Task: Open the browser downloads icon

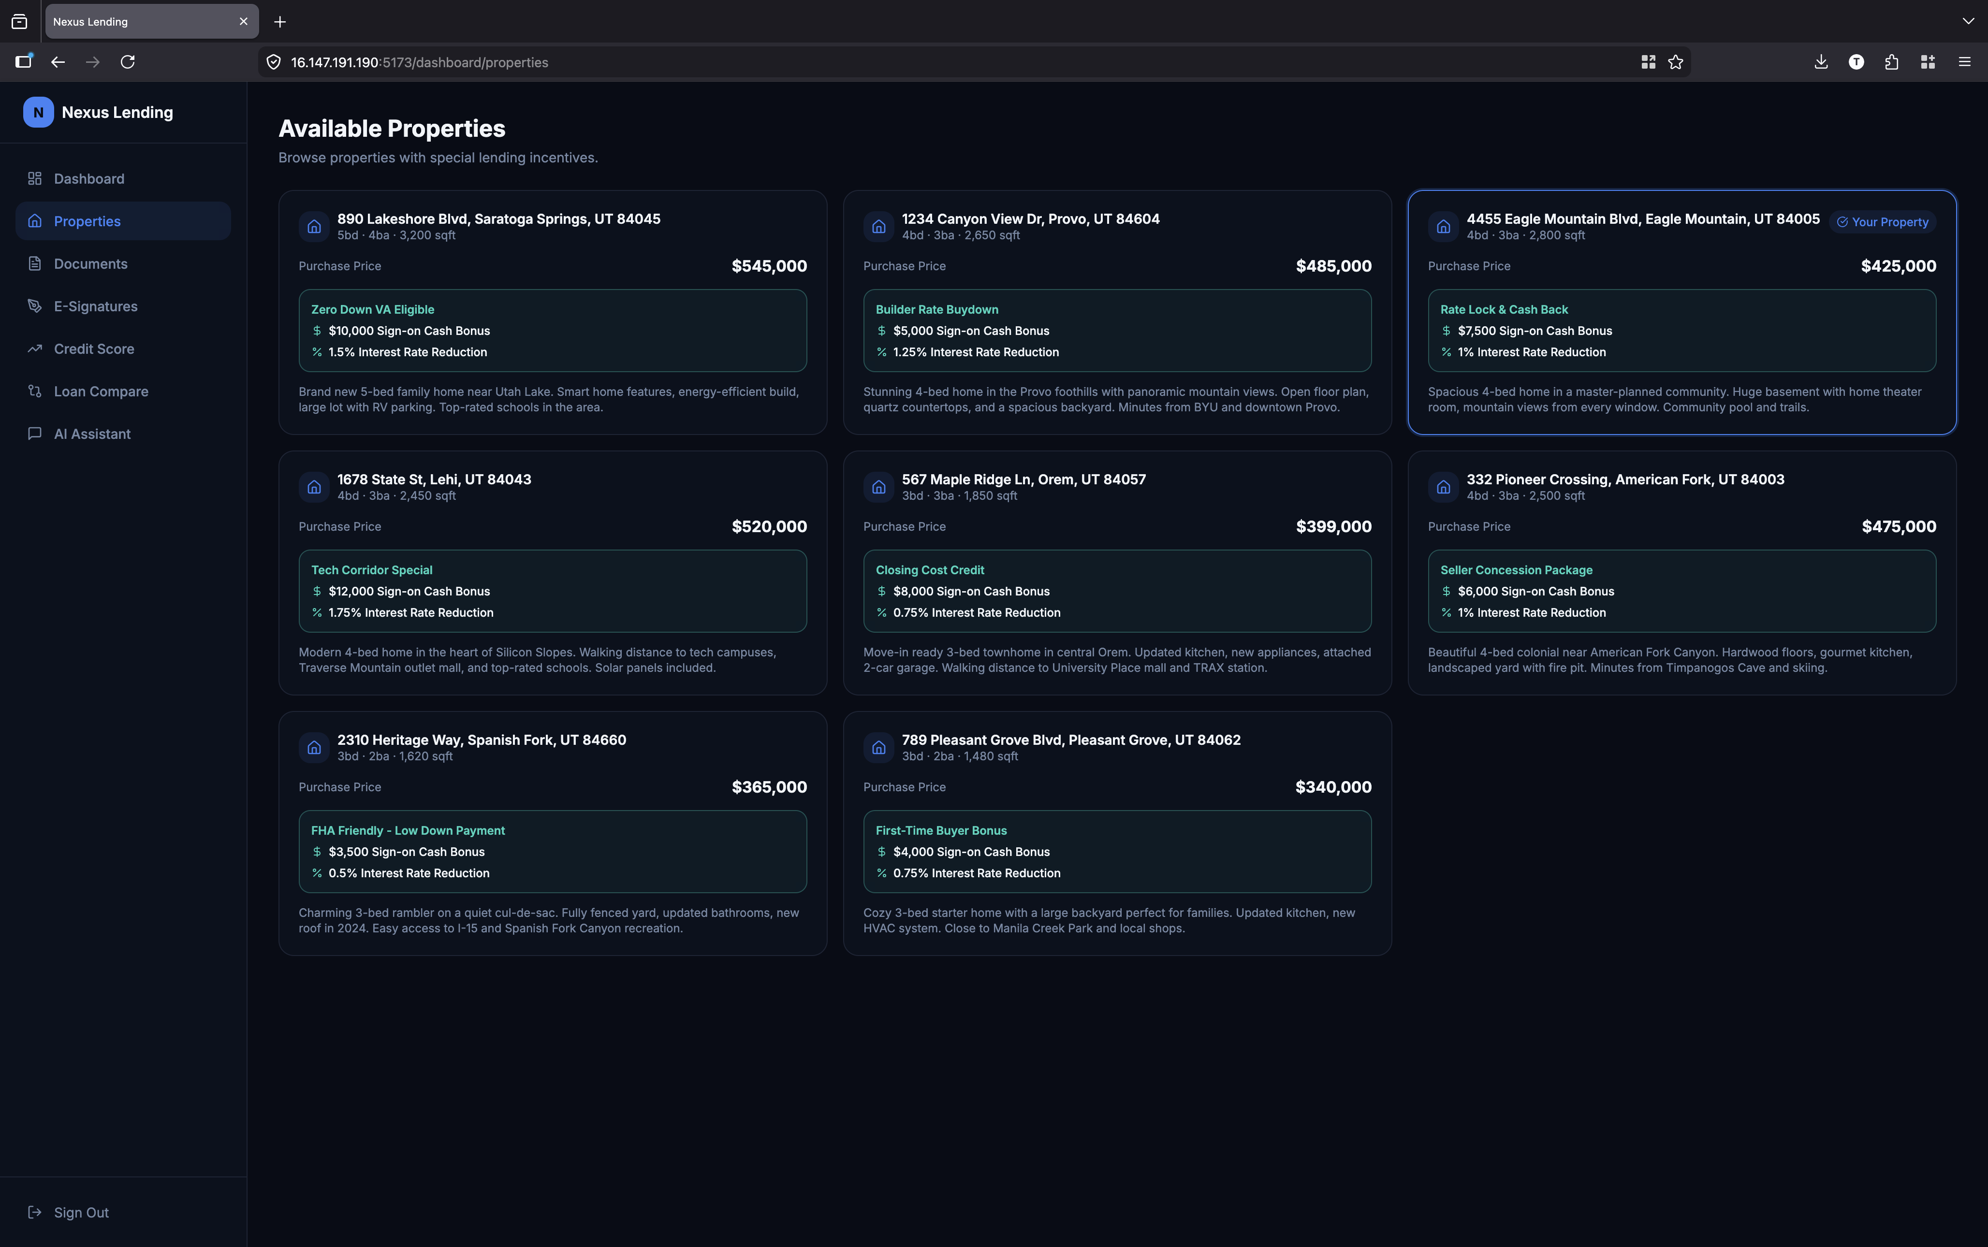Action: (x=1821, y=62)
